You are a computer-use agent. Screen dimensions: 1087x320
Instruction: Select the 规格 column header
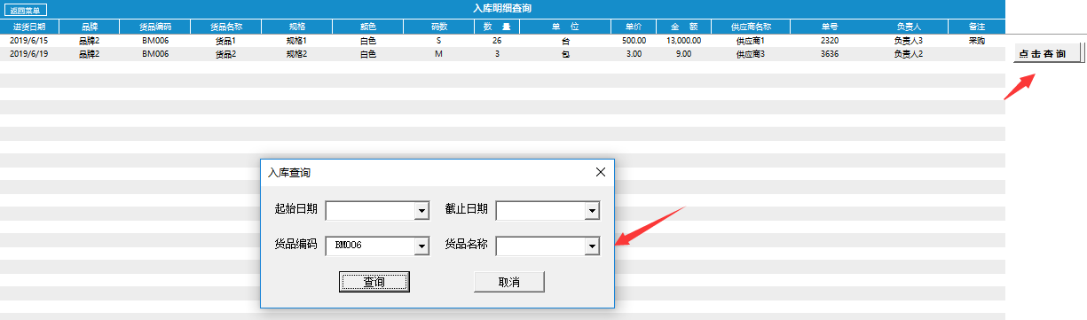295,27
